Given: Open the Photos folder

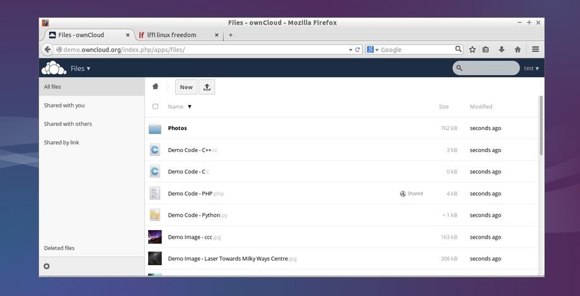Looking at the screenshot, I should [177, 128].
